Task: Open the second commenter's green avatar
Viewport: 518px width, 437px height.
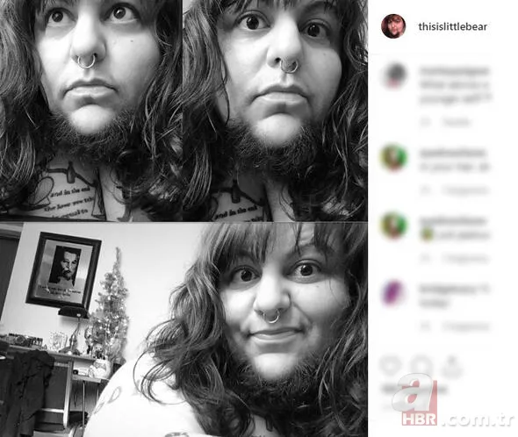Action: (x=394, y=157)
